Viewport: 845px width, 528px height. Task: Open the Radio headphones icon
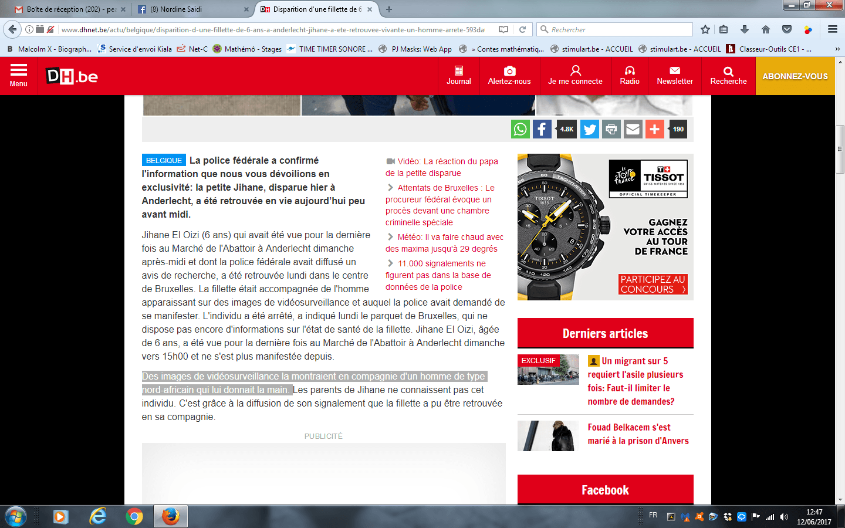[630, 76]
